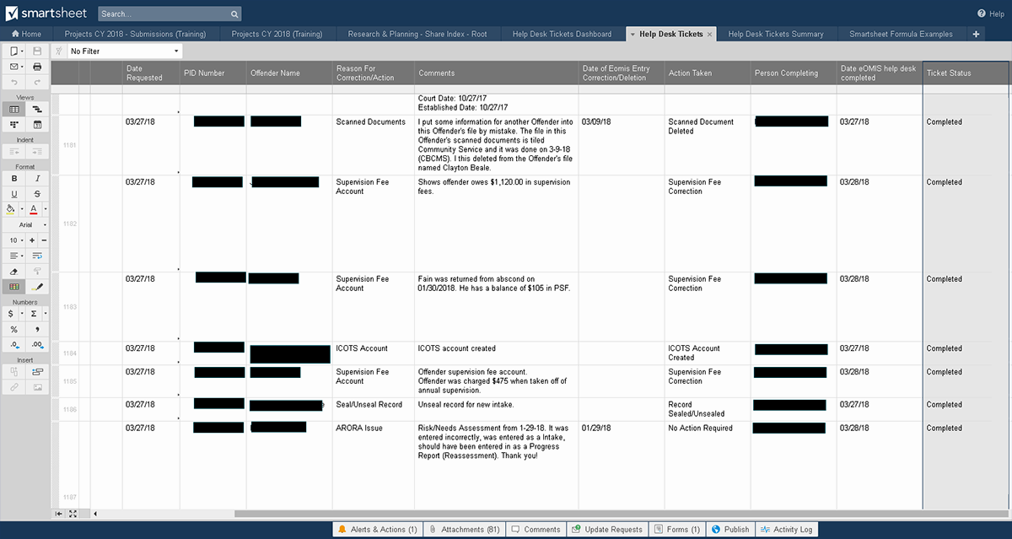Toggle bold formatting
Viewport: 1012px width, 539px height.
(x=14, y=179)
